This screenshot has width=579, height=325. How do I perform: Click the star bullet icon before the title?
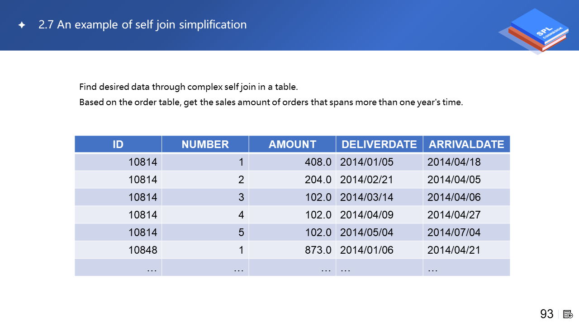[21, 25]
